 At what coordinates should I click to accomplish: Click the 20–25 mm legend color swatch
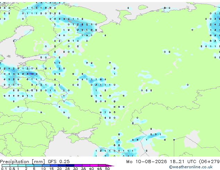(x=62, y=165)
